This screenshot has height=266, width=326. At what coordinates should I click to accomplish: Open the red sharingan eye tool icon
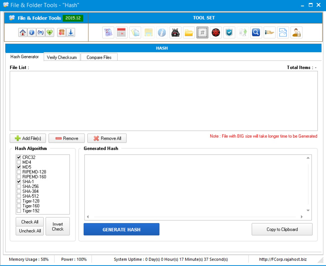click(216, 33)
